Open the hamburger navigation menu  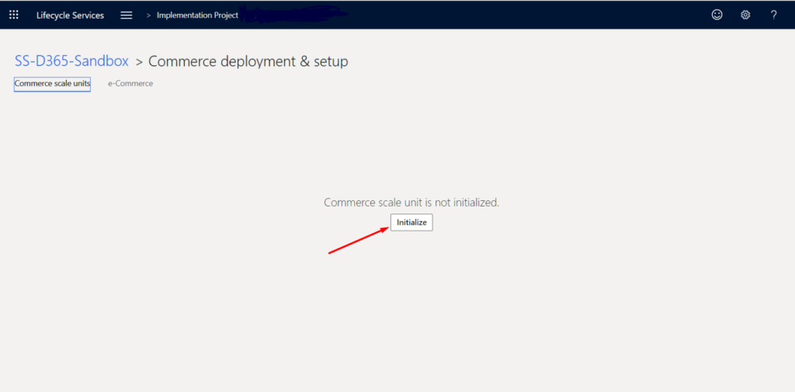127,16
